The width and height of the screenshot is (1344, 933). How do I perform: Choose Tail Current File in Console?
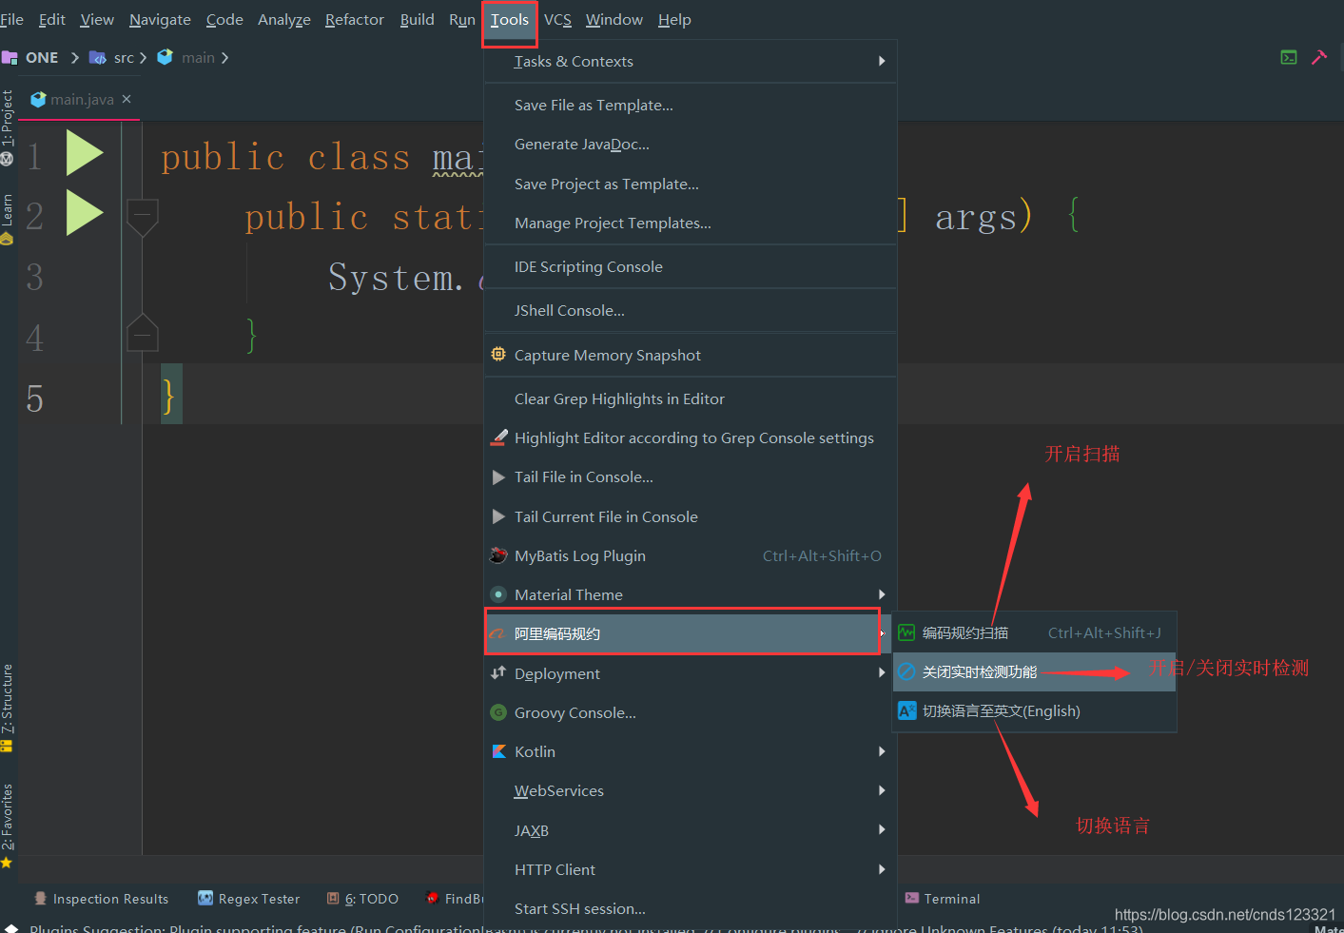[691, 516]
